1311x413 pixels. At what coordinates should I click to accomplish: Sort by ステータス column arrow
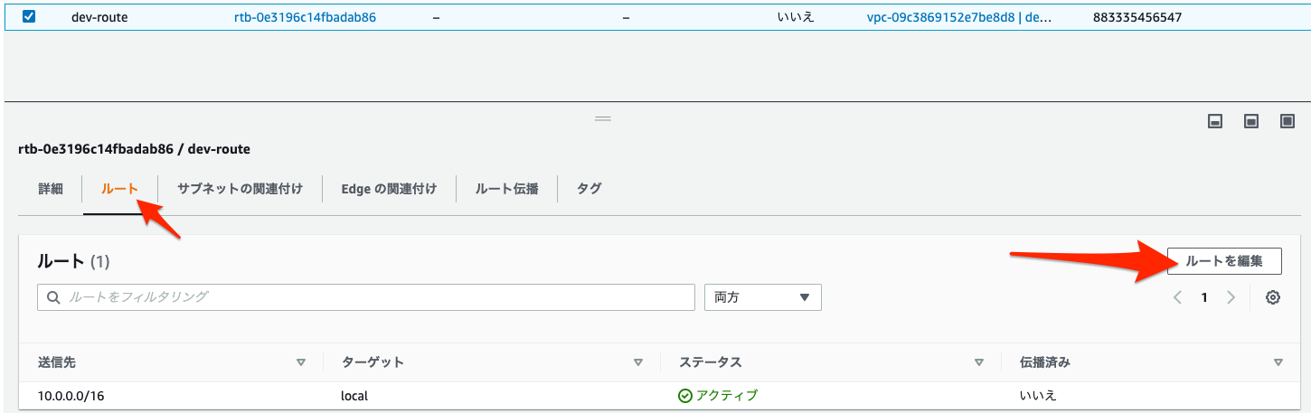click(979, 362)
